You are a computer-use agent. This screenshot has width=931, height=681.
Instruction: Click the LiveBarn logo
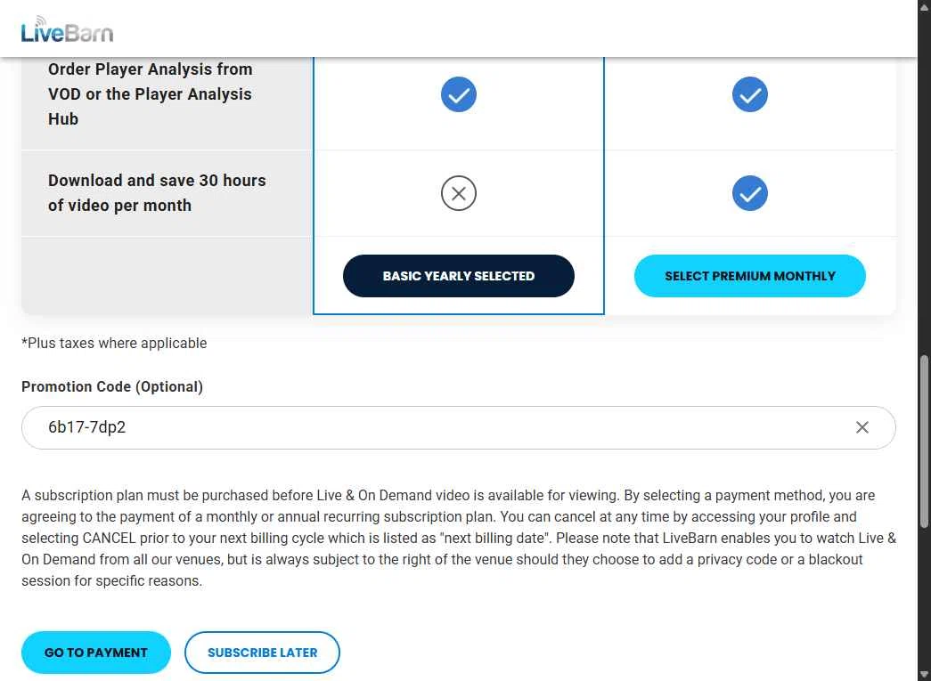pyautogui.click(x=67, y=30)
